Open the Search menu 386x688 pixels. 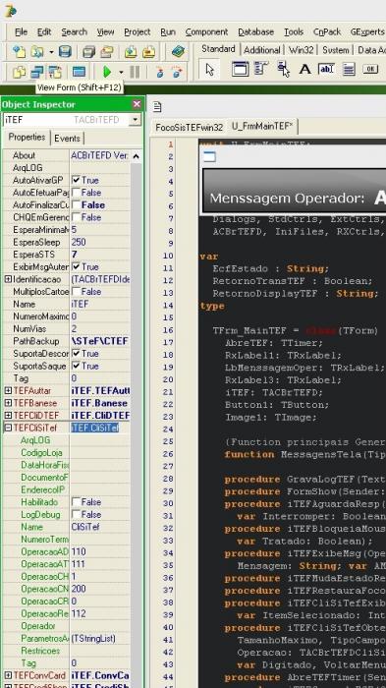pos(74,32)
